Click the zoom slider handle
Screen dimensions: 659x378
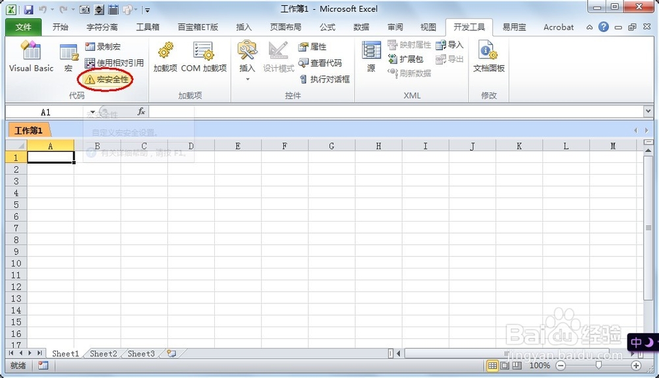(x=598, y=365)
